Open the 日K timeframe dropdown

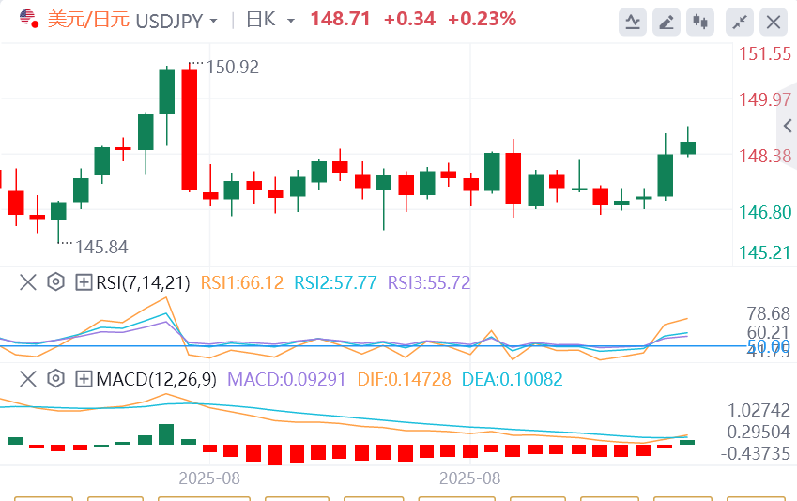click(x=290, y=21)
